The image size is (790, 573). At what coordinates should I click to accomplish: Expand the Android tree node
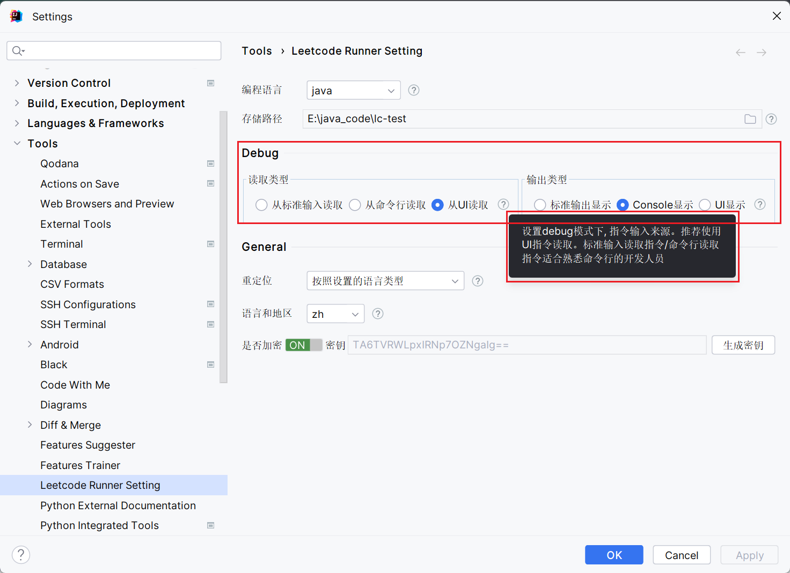click(x=30, y=344)
